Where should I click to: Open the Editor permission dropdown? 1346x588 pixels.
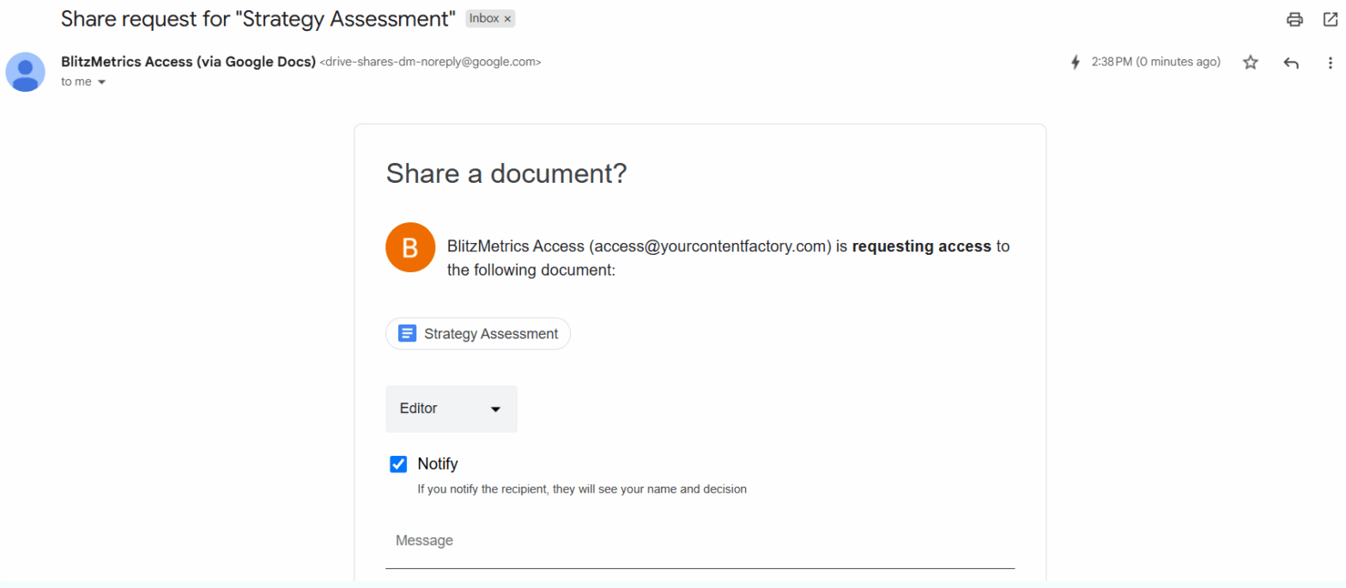click(452, 409)
